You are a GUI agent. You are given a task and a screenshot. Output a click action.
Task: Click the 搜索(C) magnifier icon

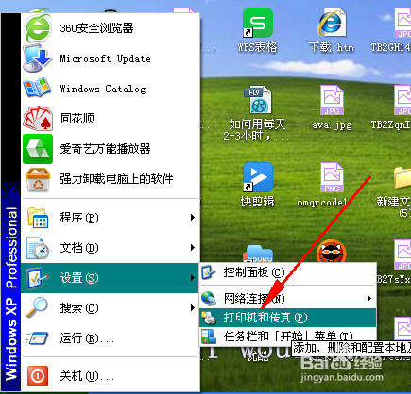point(37,307)
